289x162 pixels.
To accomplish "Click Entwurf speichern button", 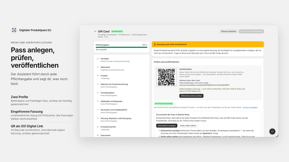I will pos(229,31).
